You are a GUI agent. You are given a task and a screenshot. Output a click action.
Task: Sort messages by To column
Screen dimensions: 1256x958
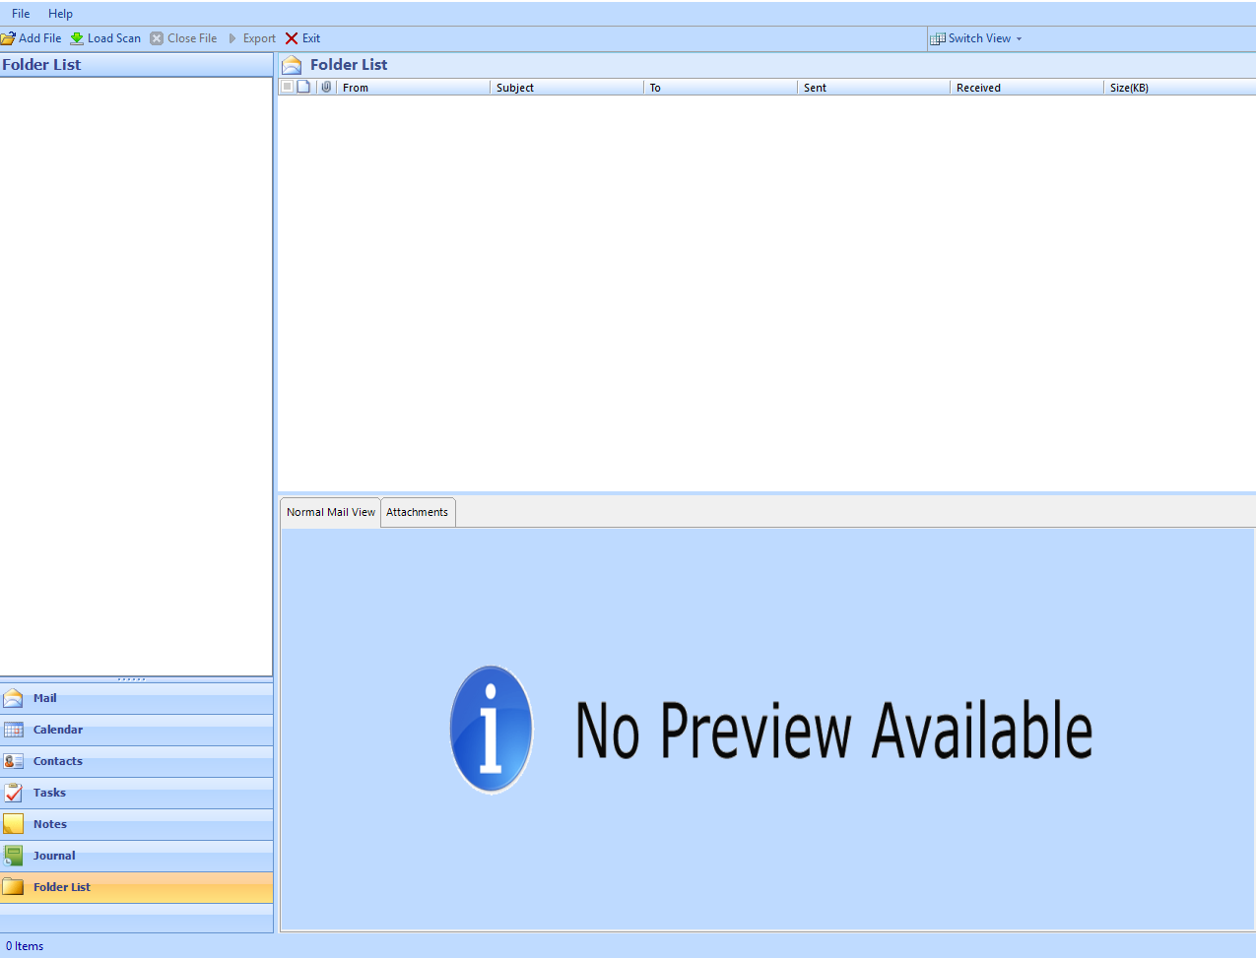point(720,88)
